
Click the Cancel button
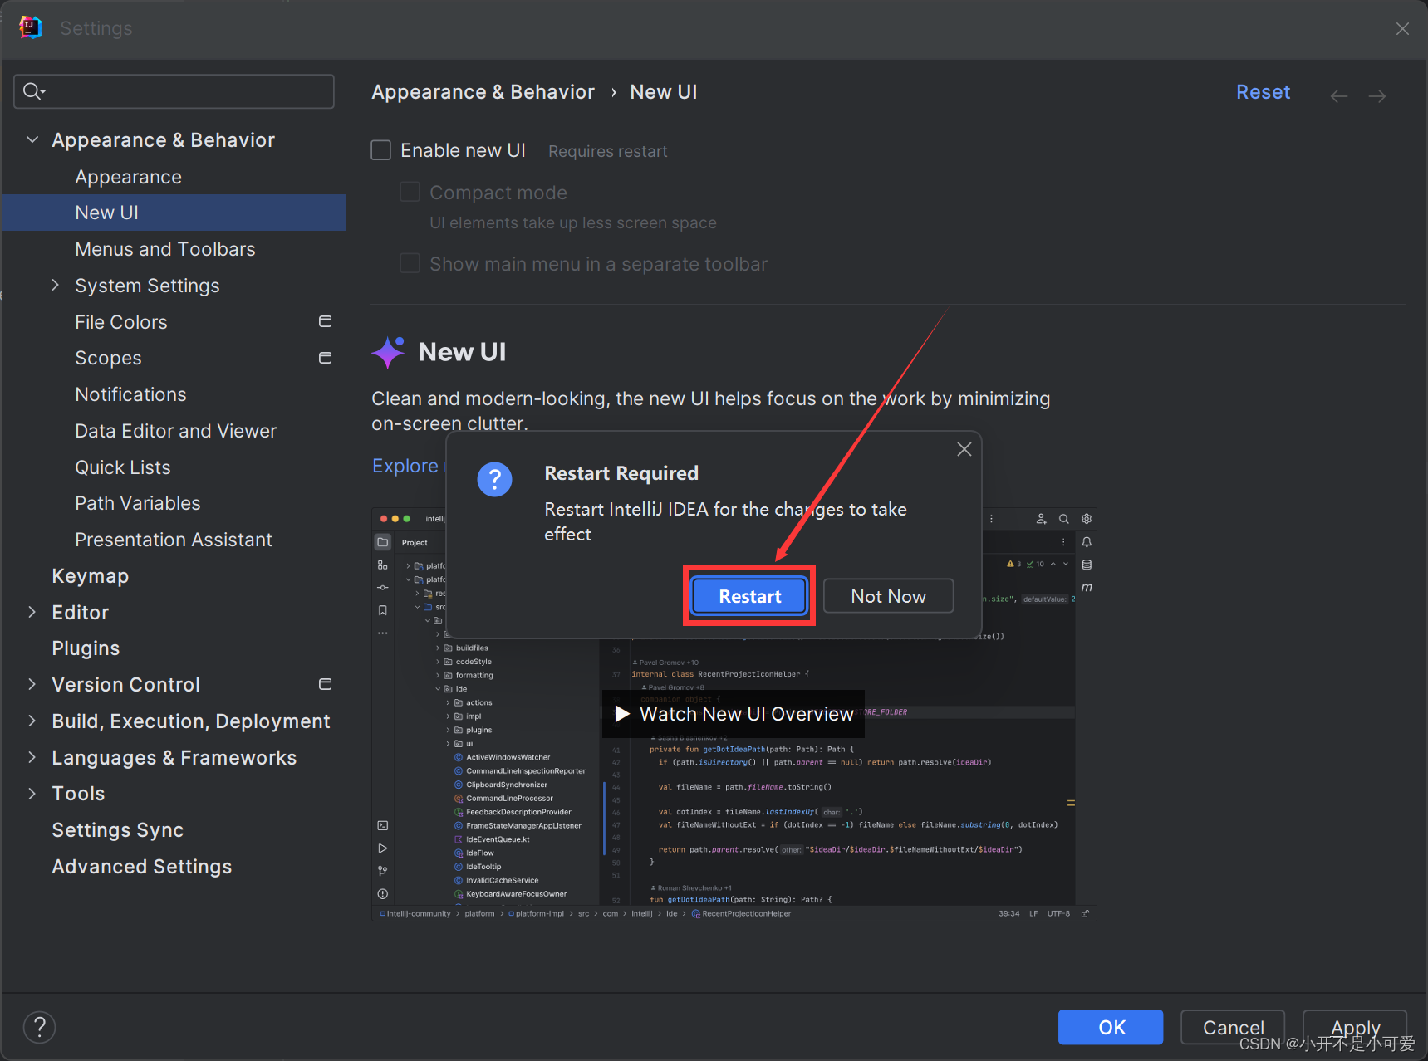1233,1027
